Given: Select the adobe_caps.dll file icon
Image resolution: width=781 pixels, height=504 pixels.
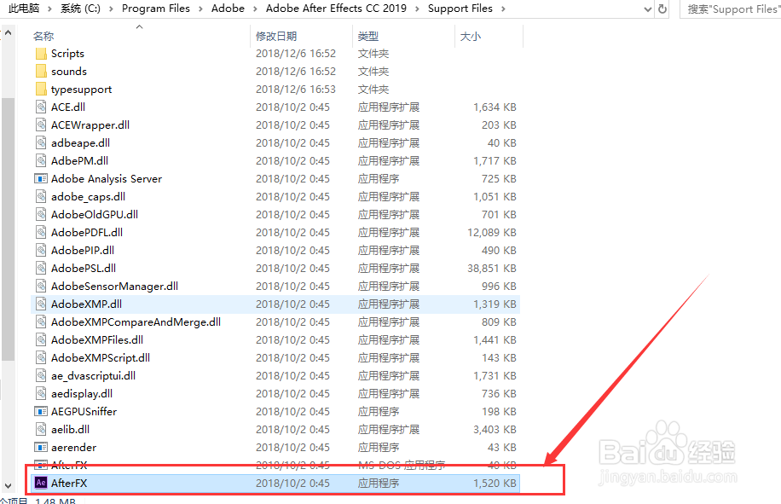Looking at the screenshot, I should click(x=40, y=196).
